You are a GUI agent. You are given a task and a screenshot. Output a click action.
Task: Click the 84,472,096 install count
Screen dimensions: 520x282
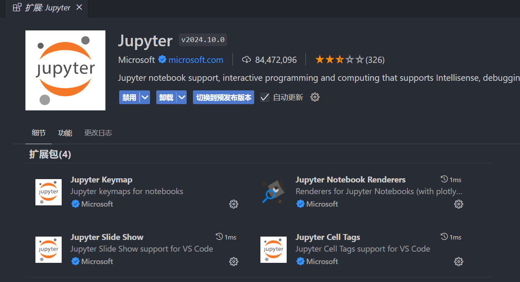tap(276, 60)
